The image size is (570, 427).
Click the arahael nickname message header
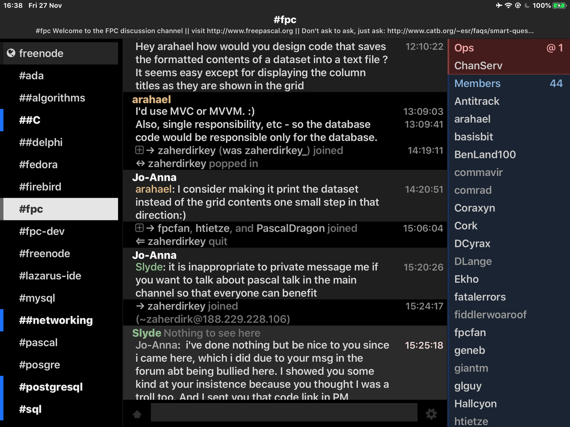pyautogui.click(x=151, y=99)
